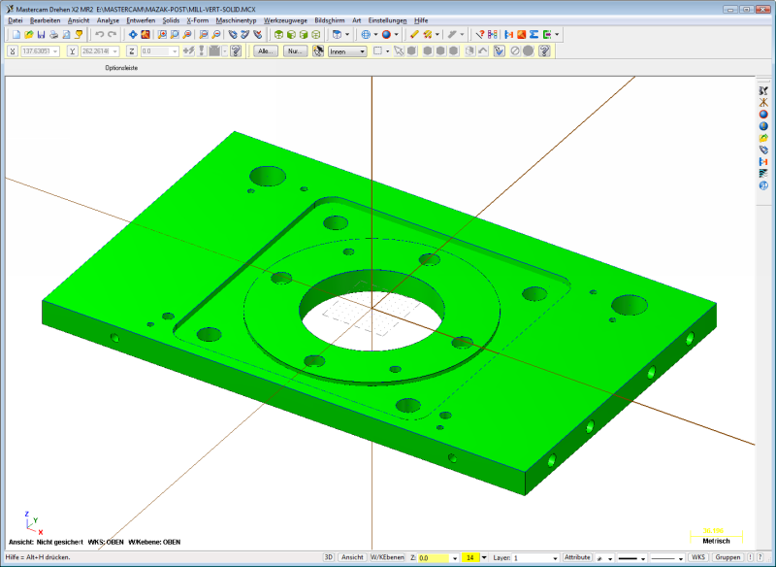Click the WKS button in status bar
Viewport: 776px width, 567px height.
(698, 557)
